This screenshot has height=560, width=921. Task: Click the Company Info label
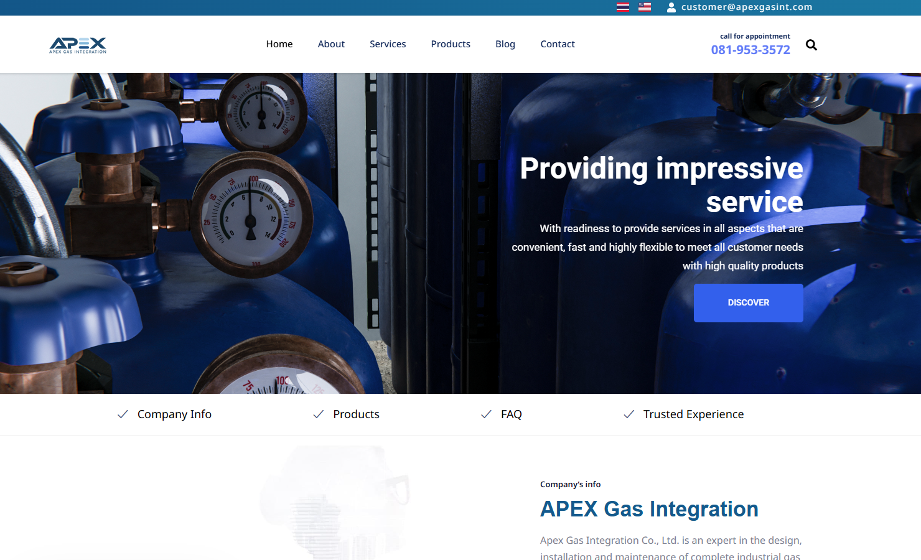coord(175,414)
